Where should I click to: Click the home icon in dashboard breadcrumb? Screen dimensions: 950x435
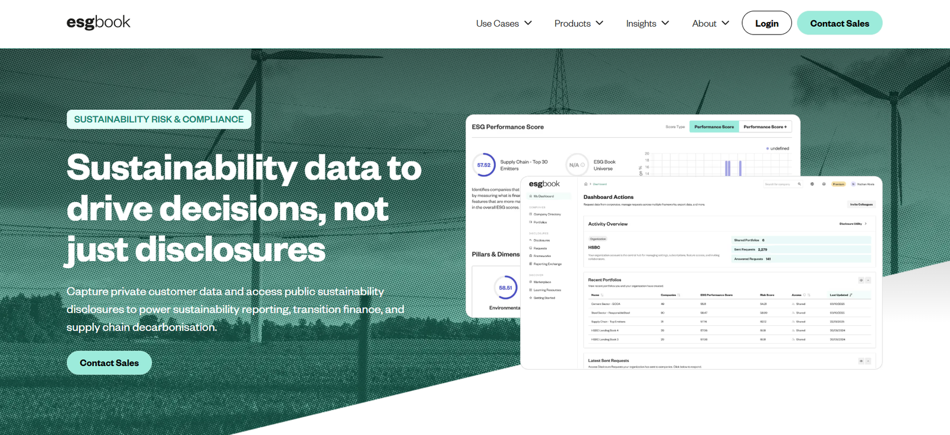(x=585, y=184)
